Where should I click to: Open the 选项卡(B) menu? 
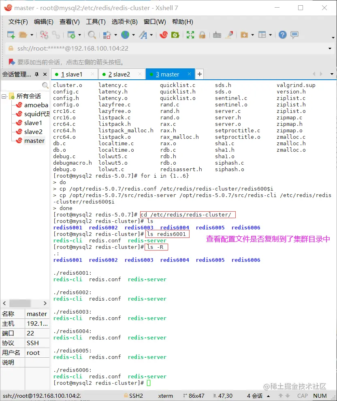point(124,22)
